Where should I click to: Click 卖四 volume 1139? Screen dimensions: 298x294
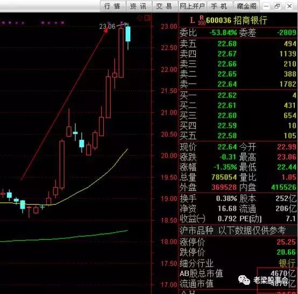(288, 54)
